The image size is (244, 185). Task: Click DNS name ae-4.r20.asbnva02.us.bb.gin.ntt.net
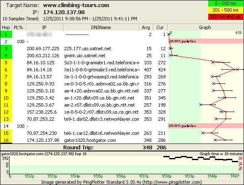(x=101, y=91)
